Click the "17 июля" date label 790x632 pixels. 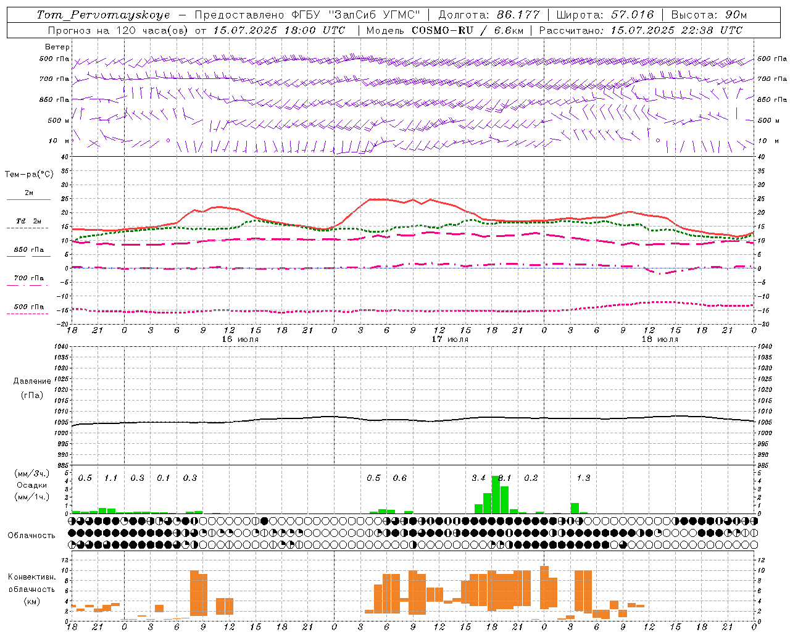450,339
